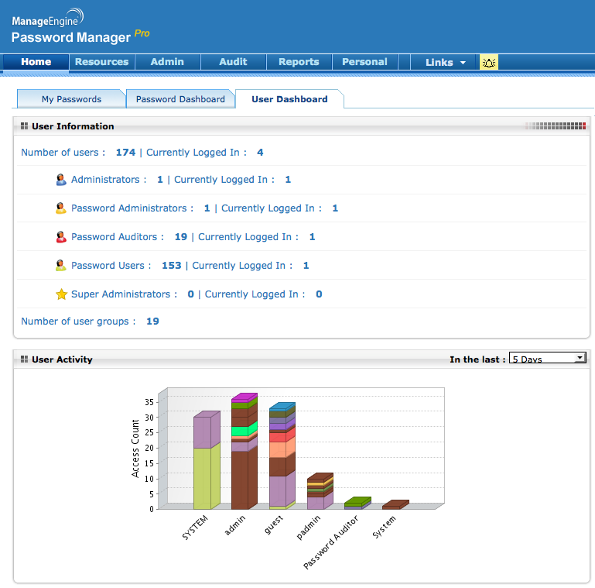
Task: Click the User Activity heading
Action: [62, 359]
